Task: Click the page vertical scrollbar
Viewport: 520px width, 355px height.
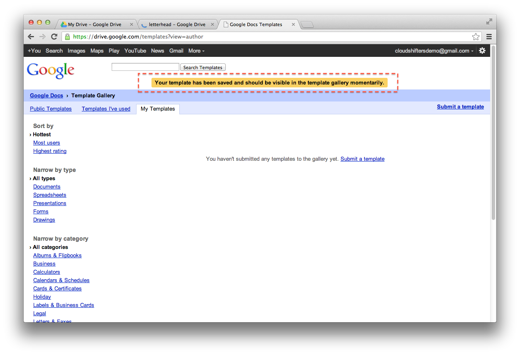Action: (493, 133)
